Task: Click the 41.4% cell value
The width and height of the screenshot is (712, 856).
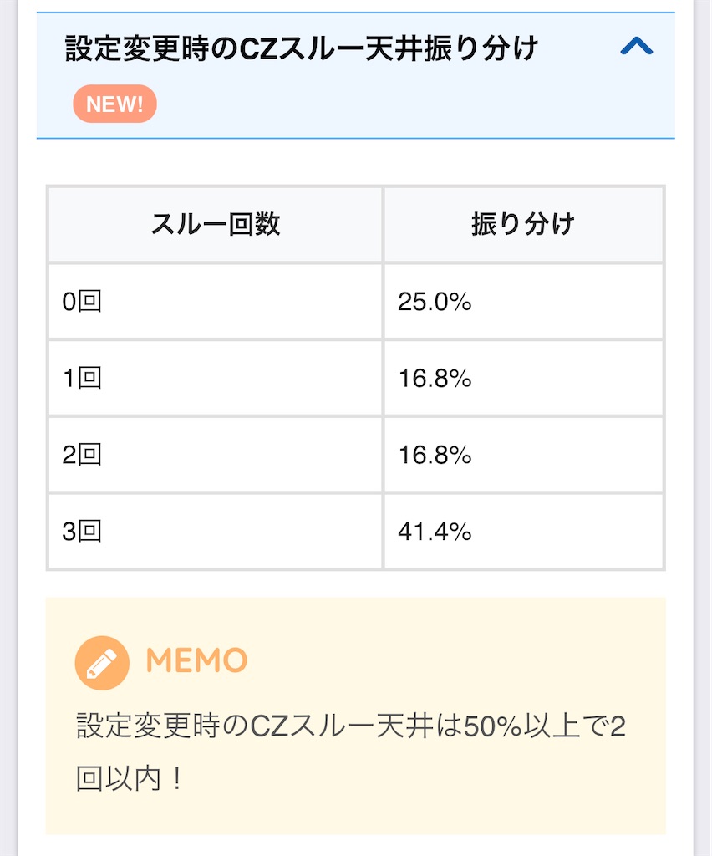Action: (435, 531)
